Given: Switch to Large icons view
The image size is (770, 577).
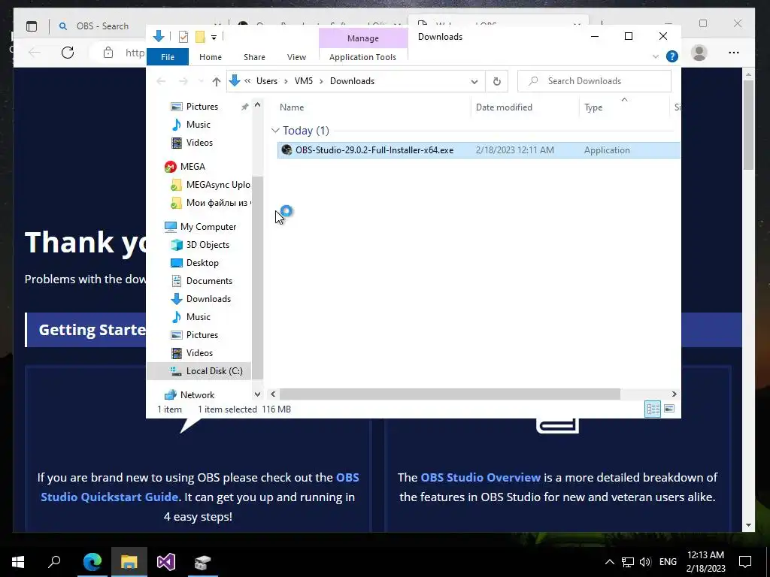Looking at the screenshot, I should (669, 409).
